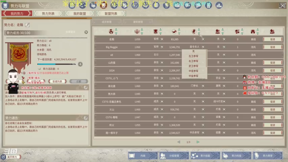
Task: Choose 右卫参军 in the position list
Action: pyautogui.click(x=193, y=61)
